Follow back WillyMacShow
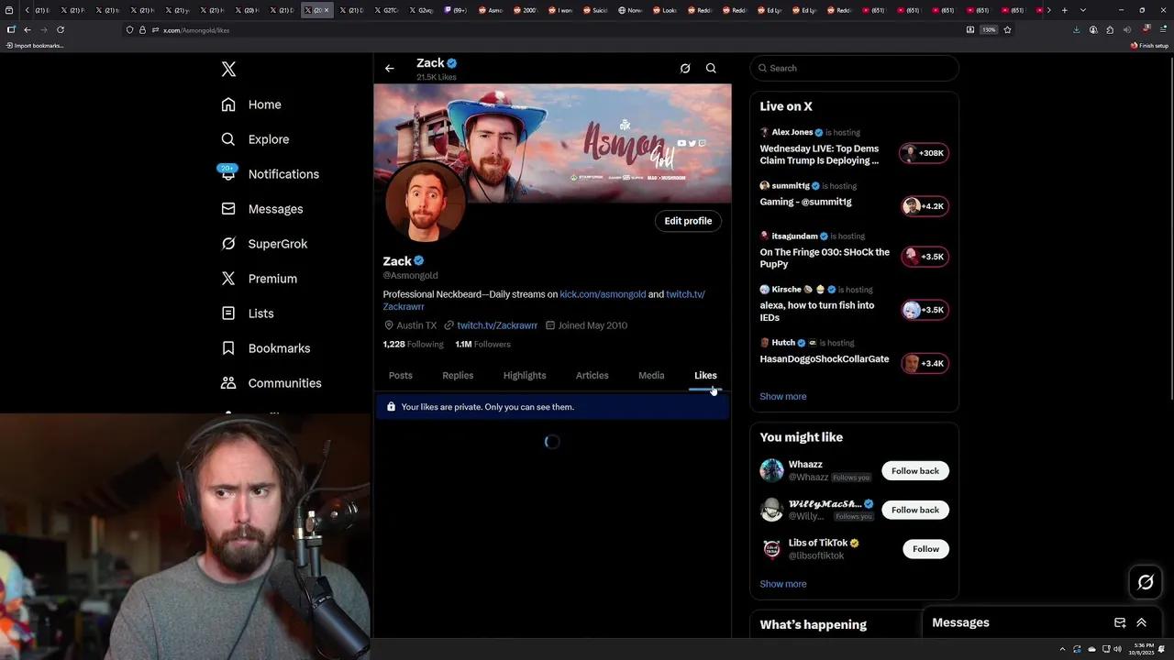 point(915,510)
